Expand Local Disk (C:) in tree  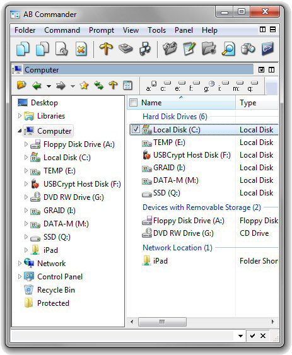point(26,157)
